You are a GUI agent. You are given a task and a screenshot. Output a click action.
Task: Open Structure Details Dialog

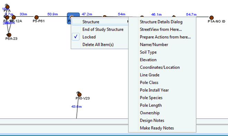[x=161, y=22]
